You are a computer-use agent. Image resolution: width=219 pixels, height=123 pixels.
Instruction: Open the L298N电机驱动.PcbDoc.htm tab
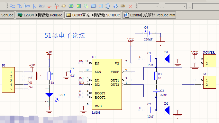click(149, 15)
